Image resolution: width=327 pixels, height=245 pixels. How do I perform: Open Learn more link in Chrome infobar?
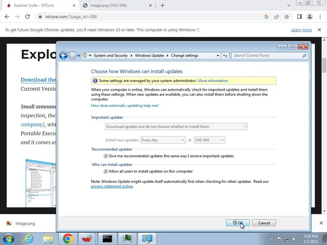(301, 30)
